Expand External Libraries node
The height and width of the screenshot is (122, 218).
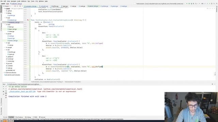pos(3,73)
